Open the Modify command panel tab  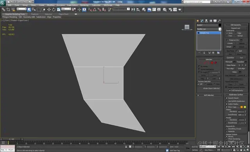(x=202, y=21)
